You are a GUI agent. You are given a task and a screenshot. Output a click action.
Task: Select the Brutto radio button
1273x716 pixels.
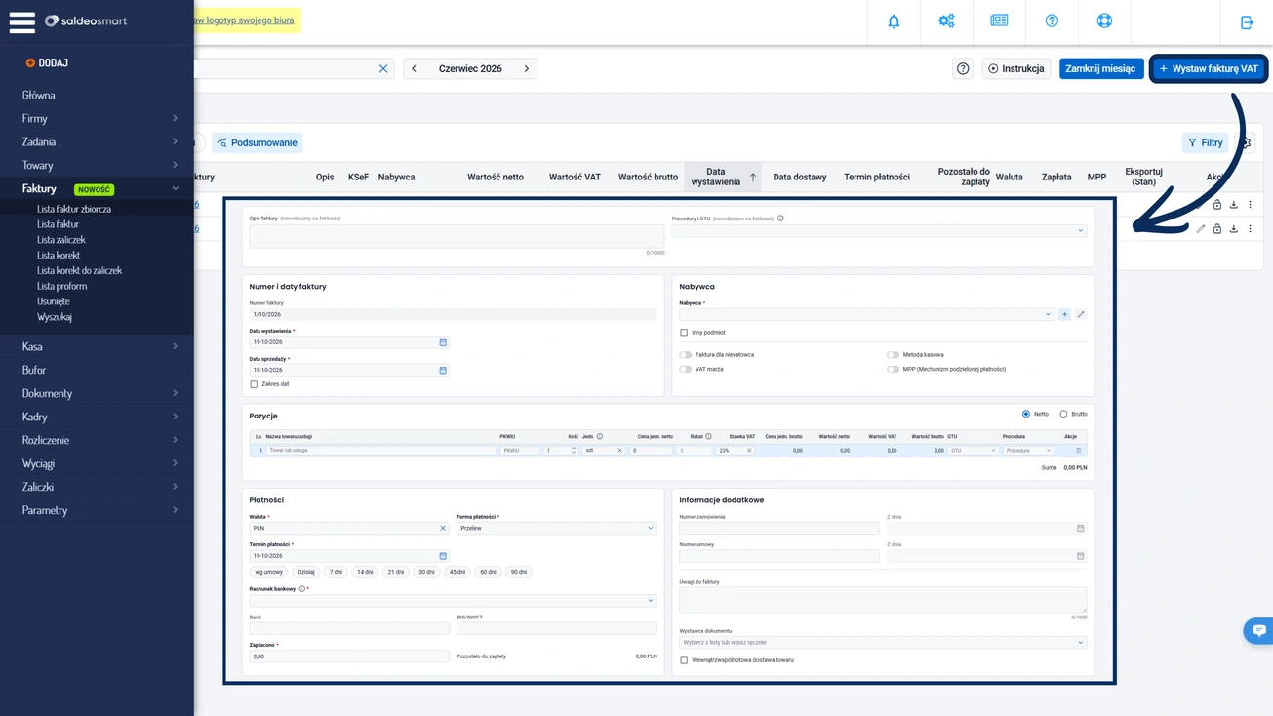(1063, 415)
